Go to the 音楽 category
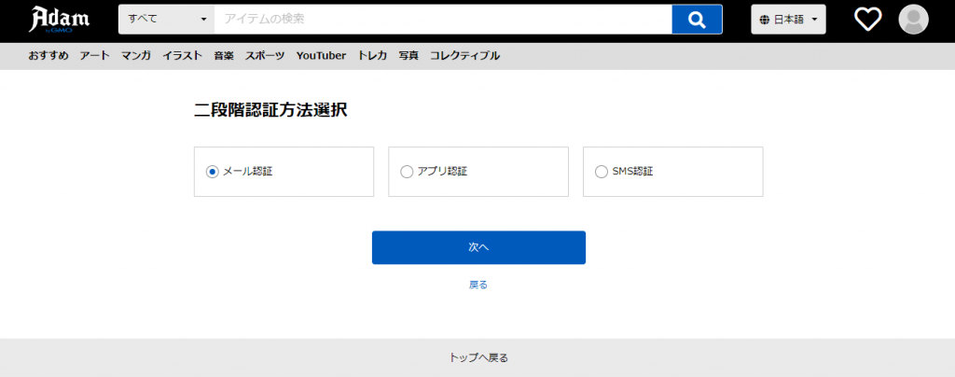 tap(224, 56)
